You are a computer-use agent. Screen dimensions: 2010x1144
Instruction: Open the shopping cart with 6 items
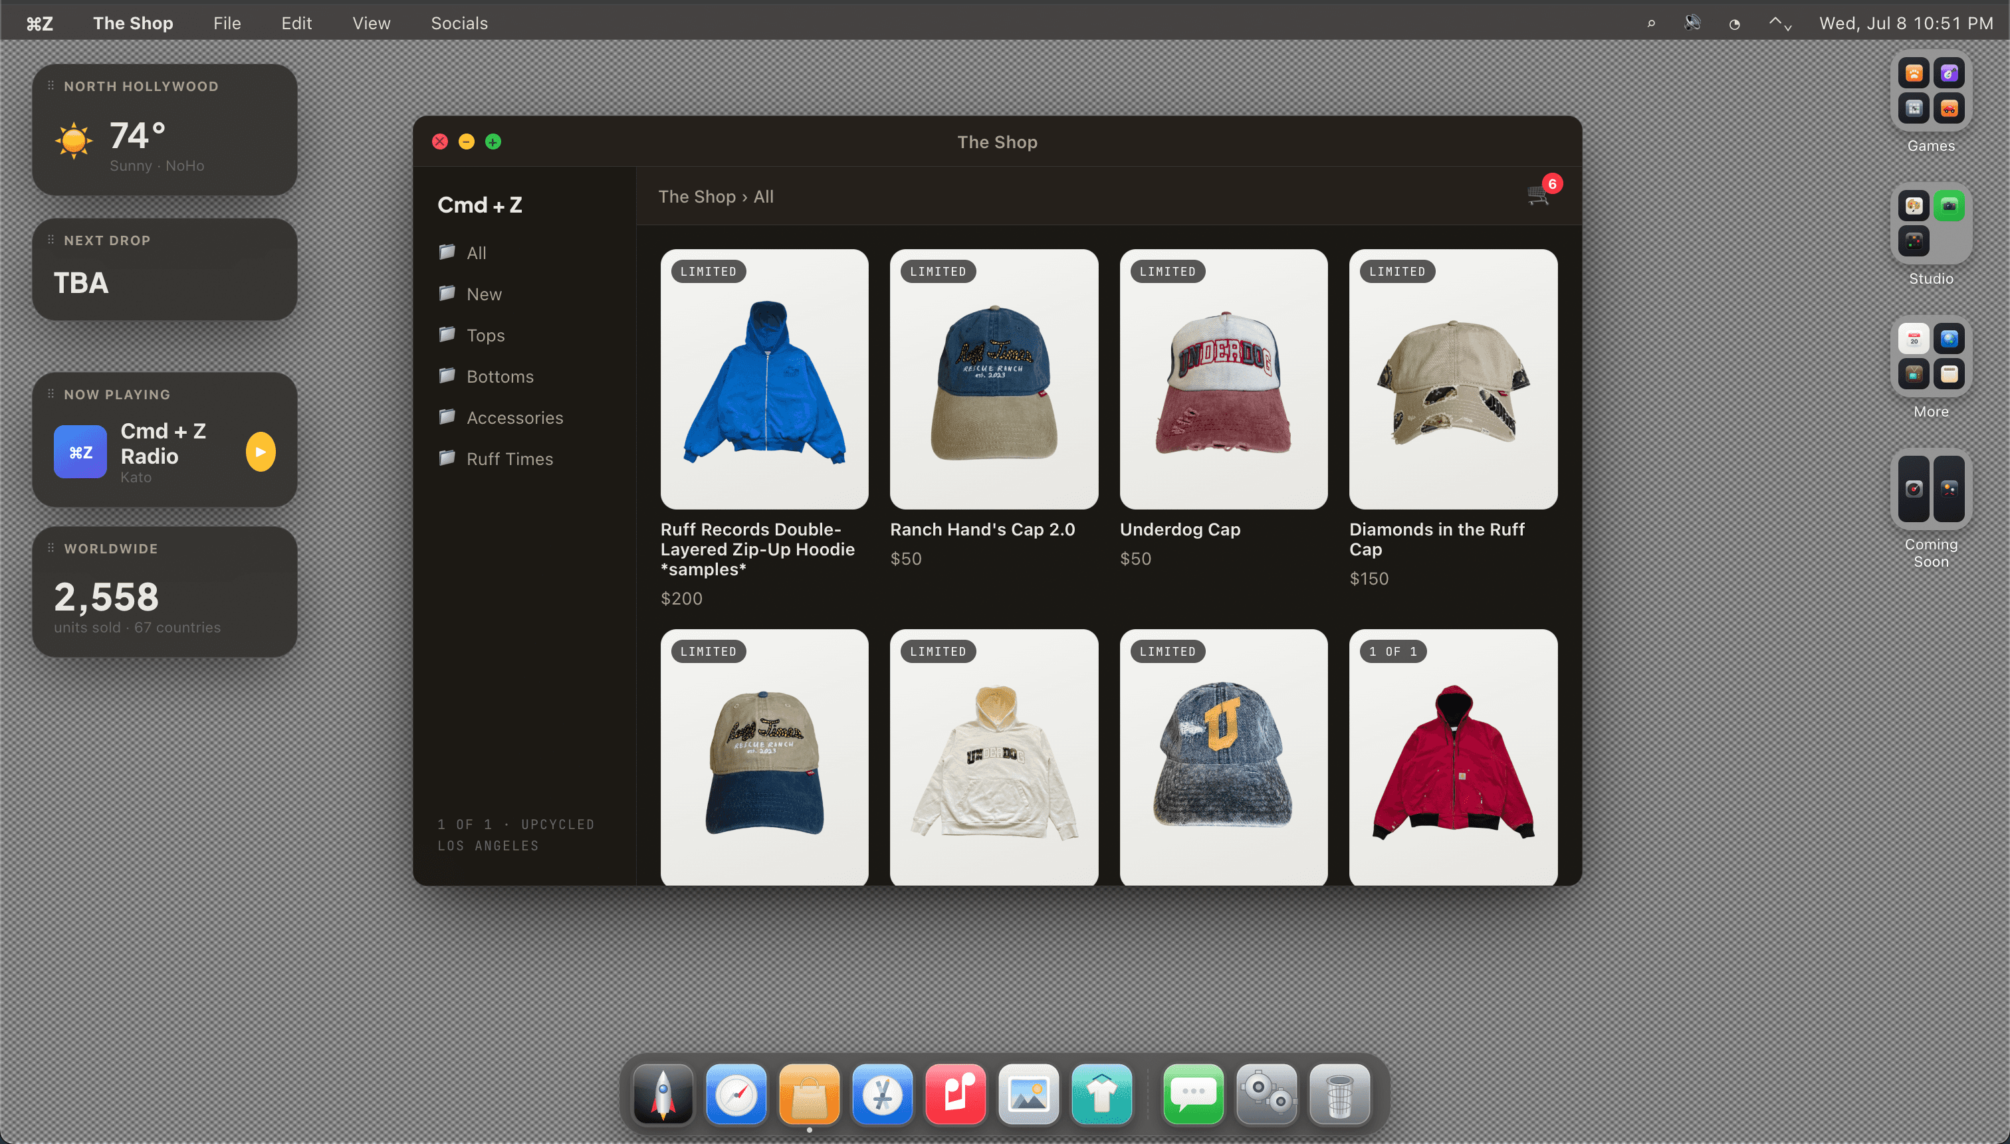coord(1539,195)
